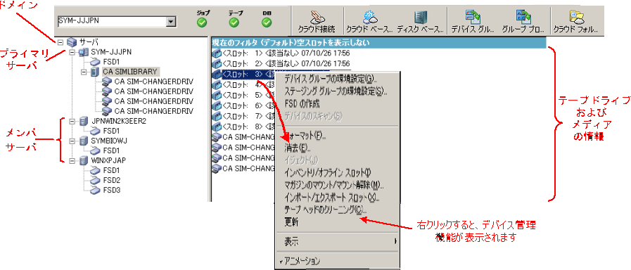Click the テープ green status icon
This screenshot has width=631, height=270.
[x=234, y=23]
